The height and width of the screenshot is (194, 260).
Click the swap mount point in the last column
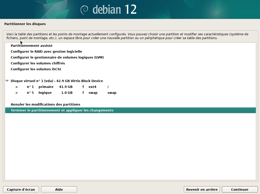112,93
